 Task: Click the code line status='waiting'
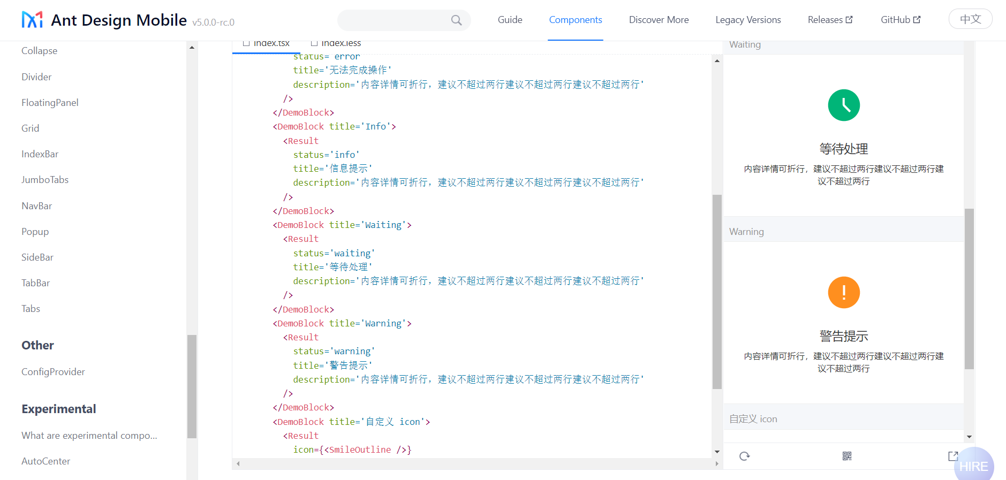pyautogui.click(x=334, y=253)
